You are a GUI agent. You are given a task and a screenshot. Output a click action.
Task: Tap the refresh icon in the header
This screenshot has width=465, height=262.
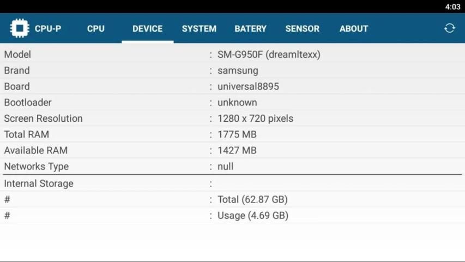[x=449, y=28]
